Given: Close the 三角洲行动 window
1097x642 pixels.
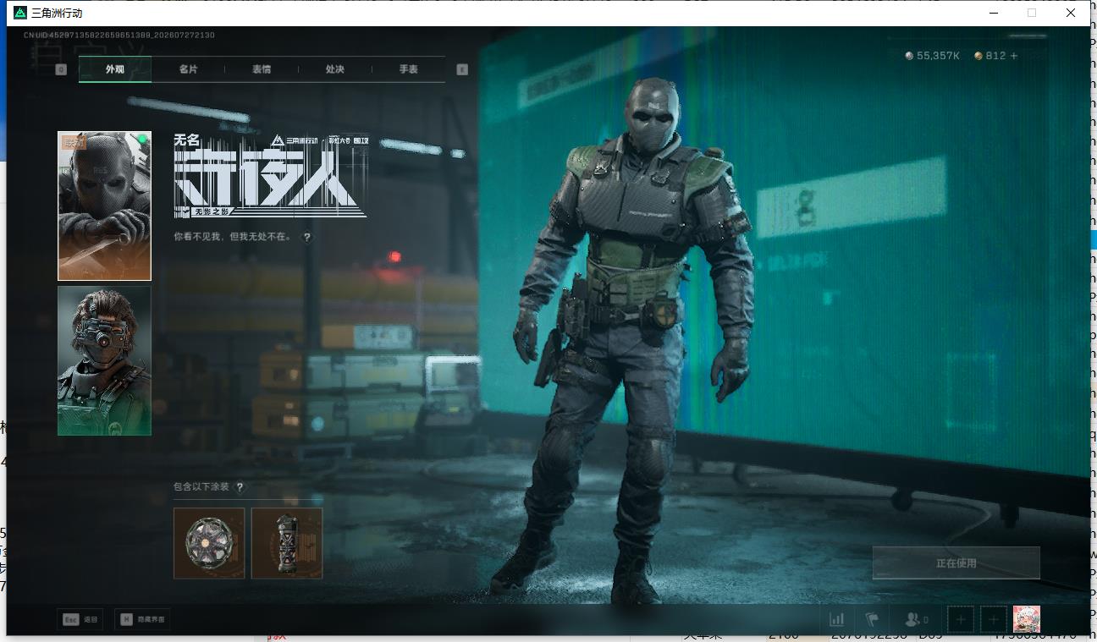Looking at the screenshot, I should [x=1071, y=13].
